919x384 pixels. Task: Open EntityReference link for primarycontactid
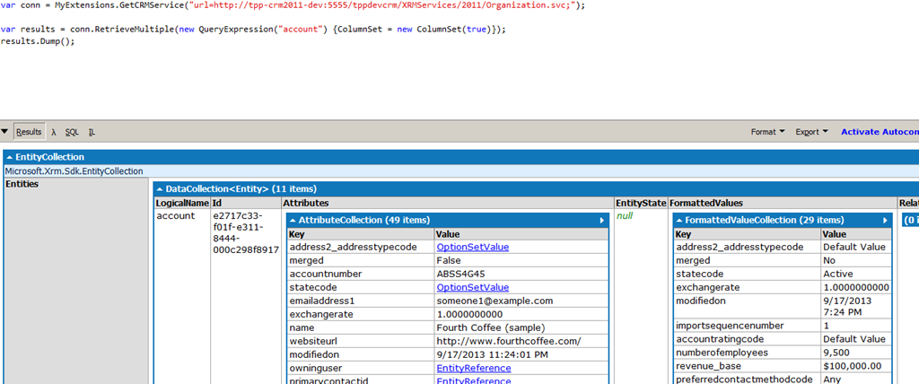474,380
